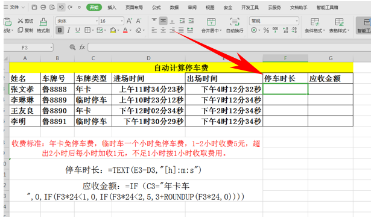Toggle Italic formatting

click(69, 30)
